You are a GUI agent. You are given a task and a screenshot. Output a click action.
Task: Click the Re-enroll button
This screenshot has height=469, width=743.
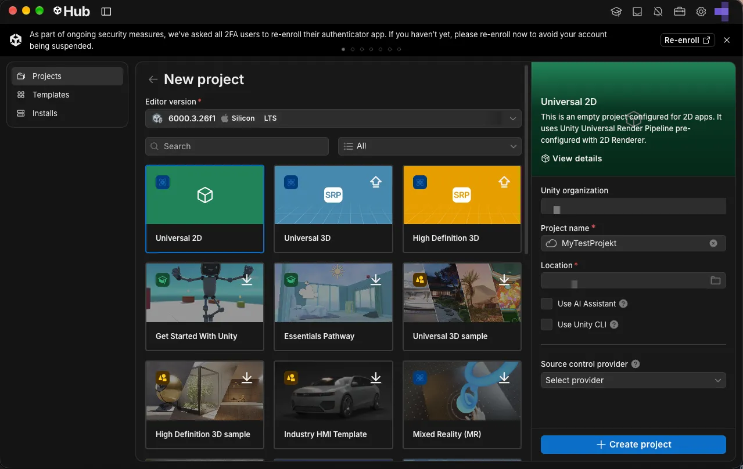pos(688,40)
